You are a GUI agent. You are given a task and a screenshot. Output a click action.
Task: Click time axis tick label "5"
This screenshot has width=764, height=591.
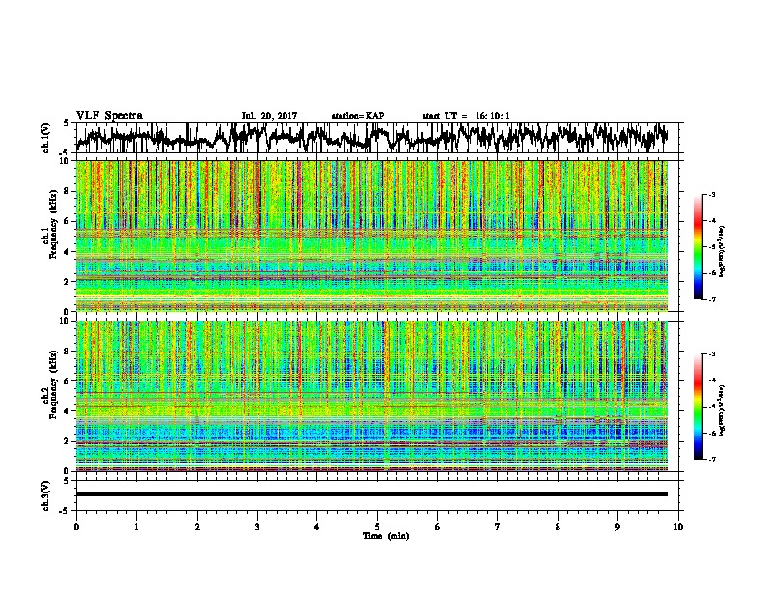(x=377, y=527)
